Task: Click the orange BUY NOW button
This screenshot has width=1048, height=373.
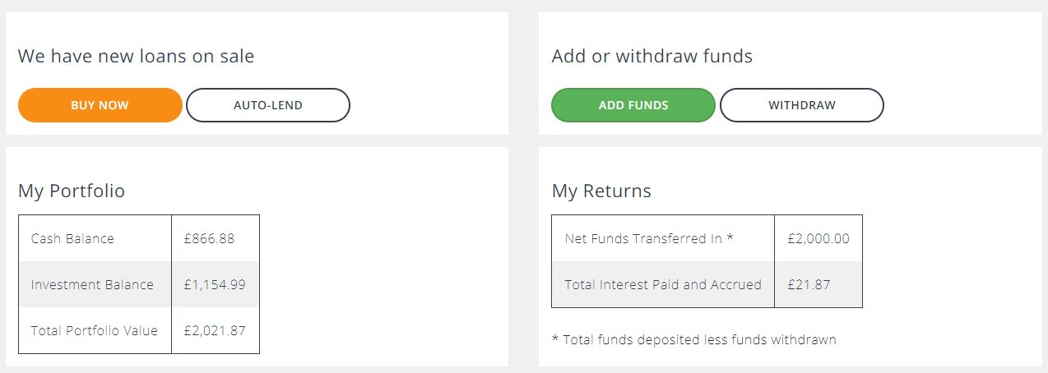Action: click(100, 105)
